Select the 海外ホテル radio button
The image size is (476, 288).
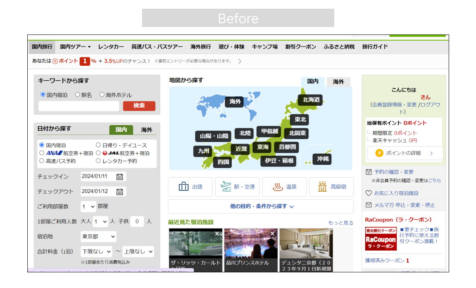(102, 95)
